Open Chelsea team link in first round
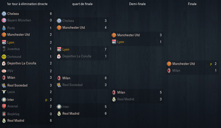This screenshot has width=221, height=128. [x=13, y=14]
